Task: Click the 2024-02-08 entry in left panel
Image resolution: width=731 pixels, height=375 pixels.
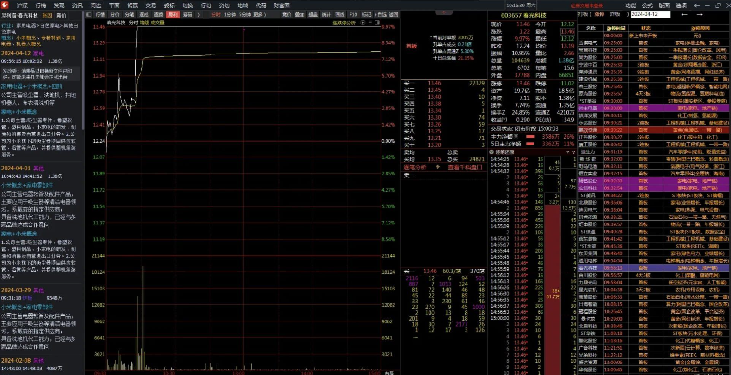Action: click(x=16, y=361)
